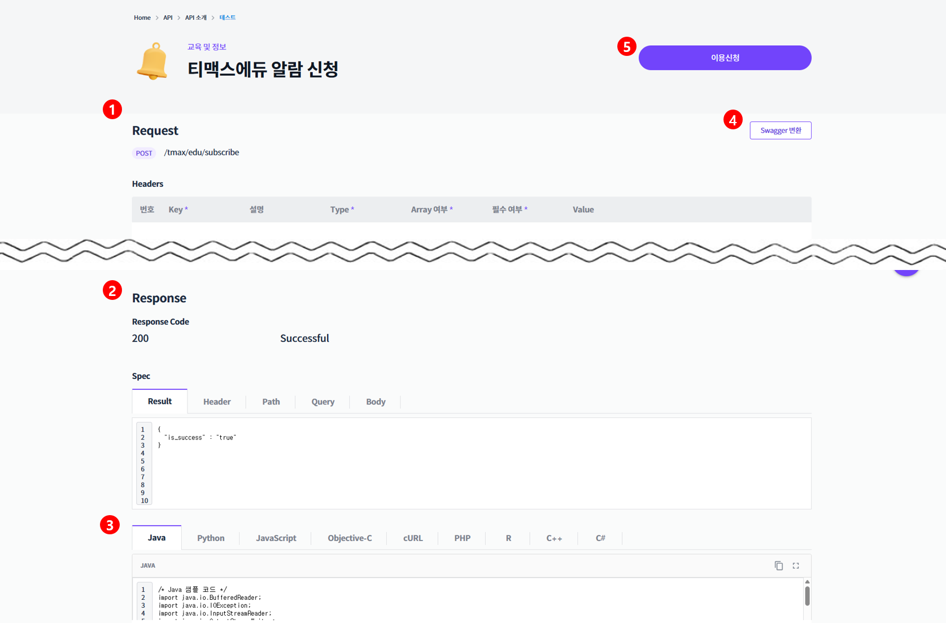Viewport: 946px width, 623px height.
Task: Click the Type column header
Action: (342, 210)
